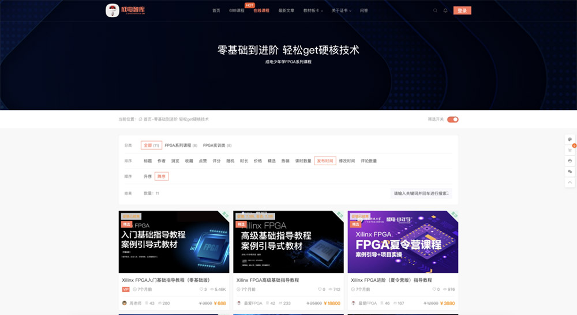Viewport: 577px width, 315px height.
Task: Sort courses by 评分
Action: (216, 161)
